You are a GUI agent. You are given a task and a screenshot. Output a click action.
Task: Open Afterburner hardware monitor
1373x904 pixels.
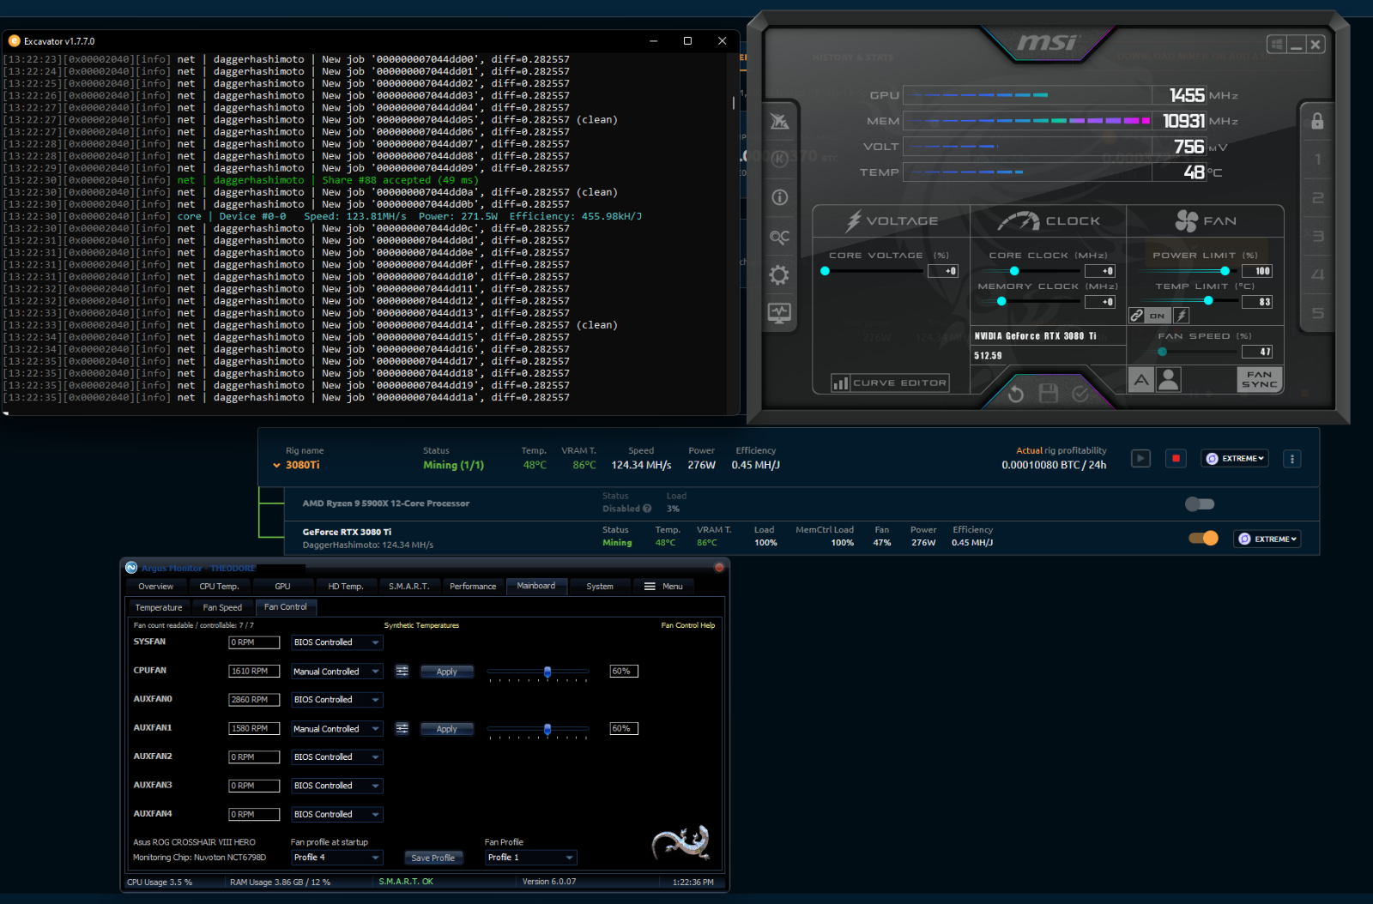pos(779,313)
